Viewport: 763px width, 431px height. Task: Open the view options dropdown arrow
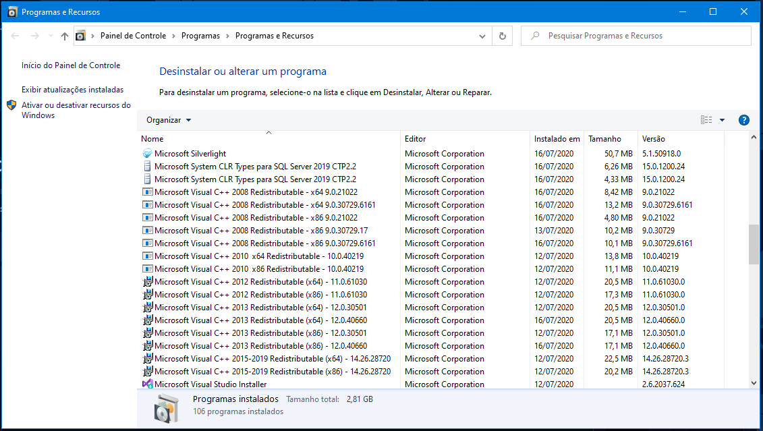[x=722, y=120]
